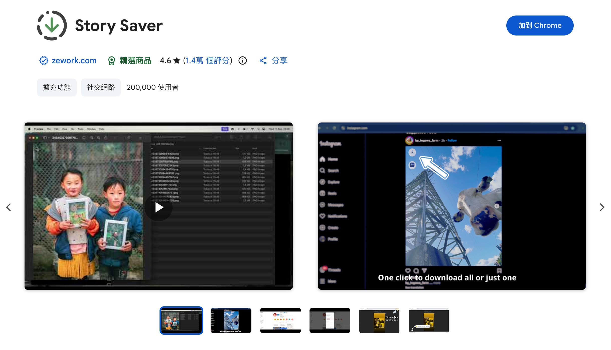Select the 擴充功能 category chip
This screenshot has width=611, height=350.
[57, 87]
